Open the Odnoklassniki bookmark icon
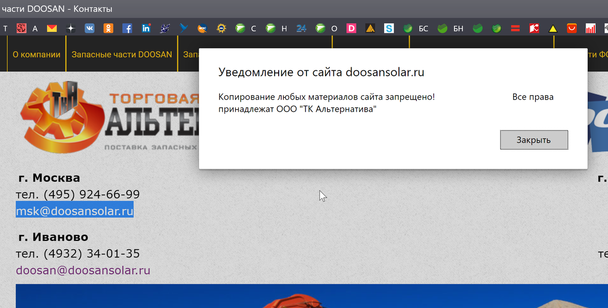Viewport: 608px width, 308px height. [x=108, y=28]
